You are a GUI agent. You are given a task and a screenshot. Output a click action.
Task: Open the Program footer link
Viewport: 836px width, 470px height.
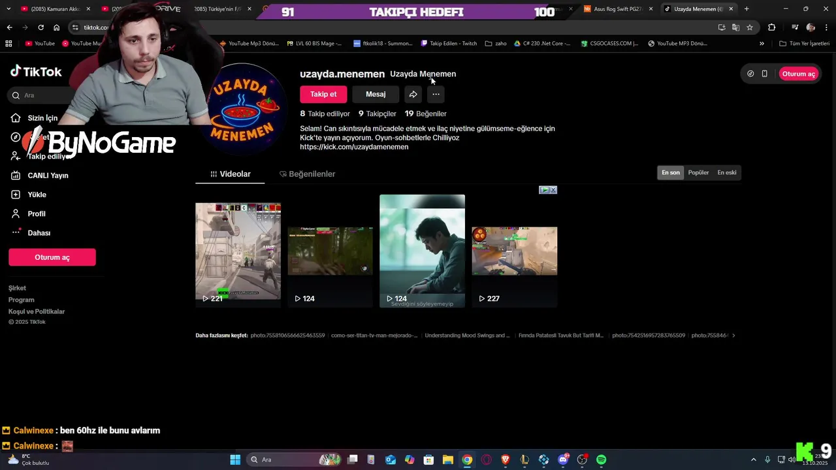tap(21, 300)
